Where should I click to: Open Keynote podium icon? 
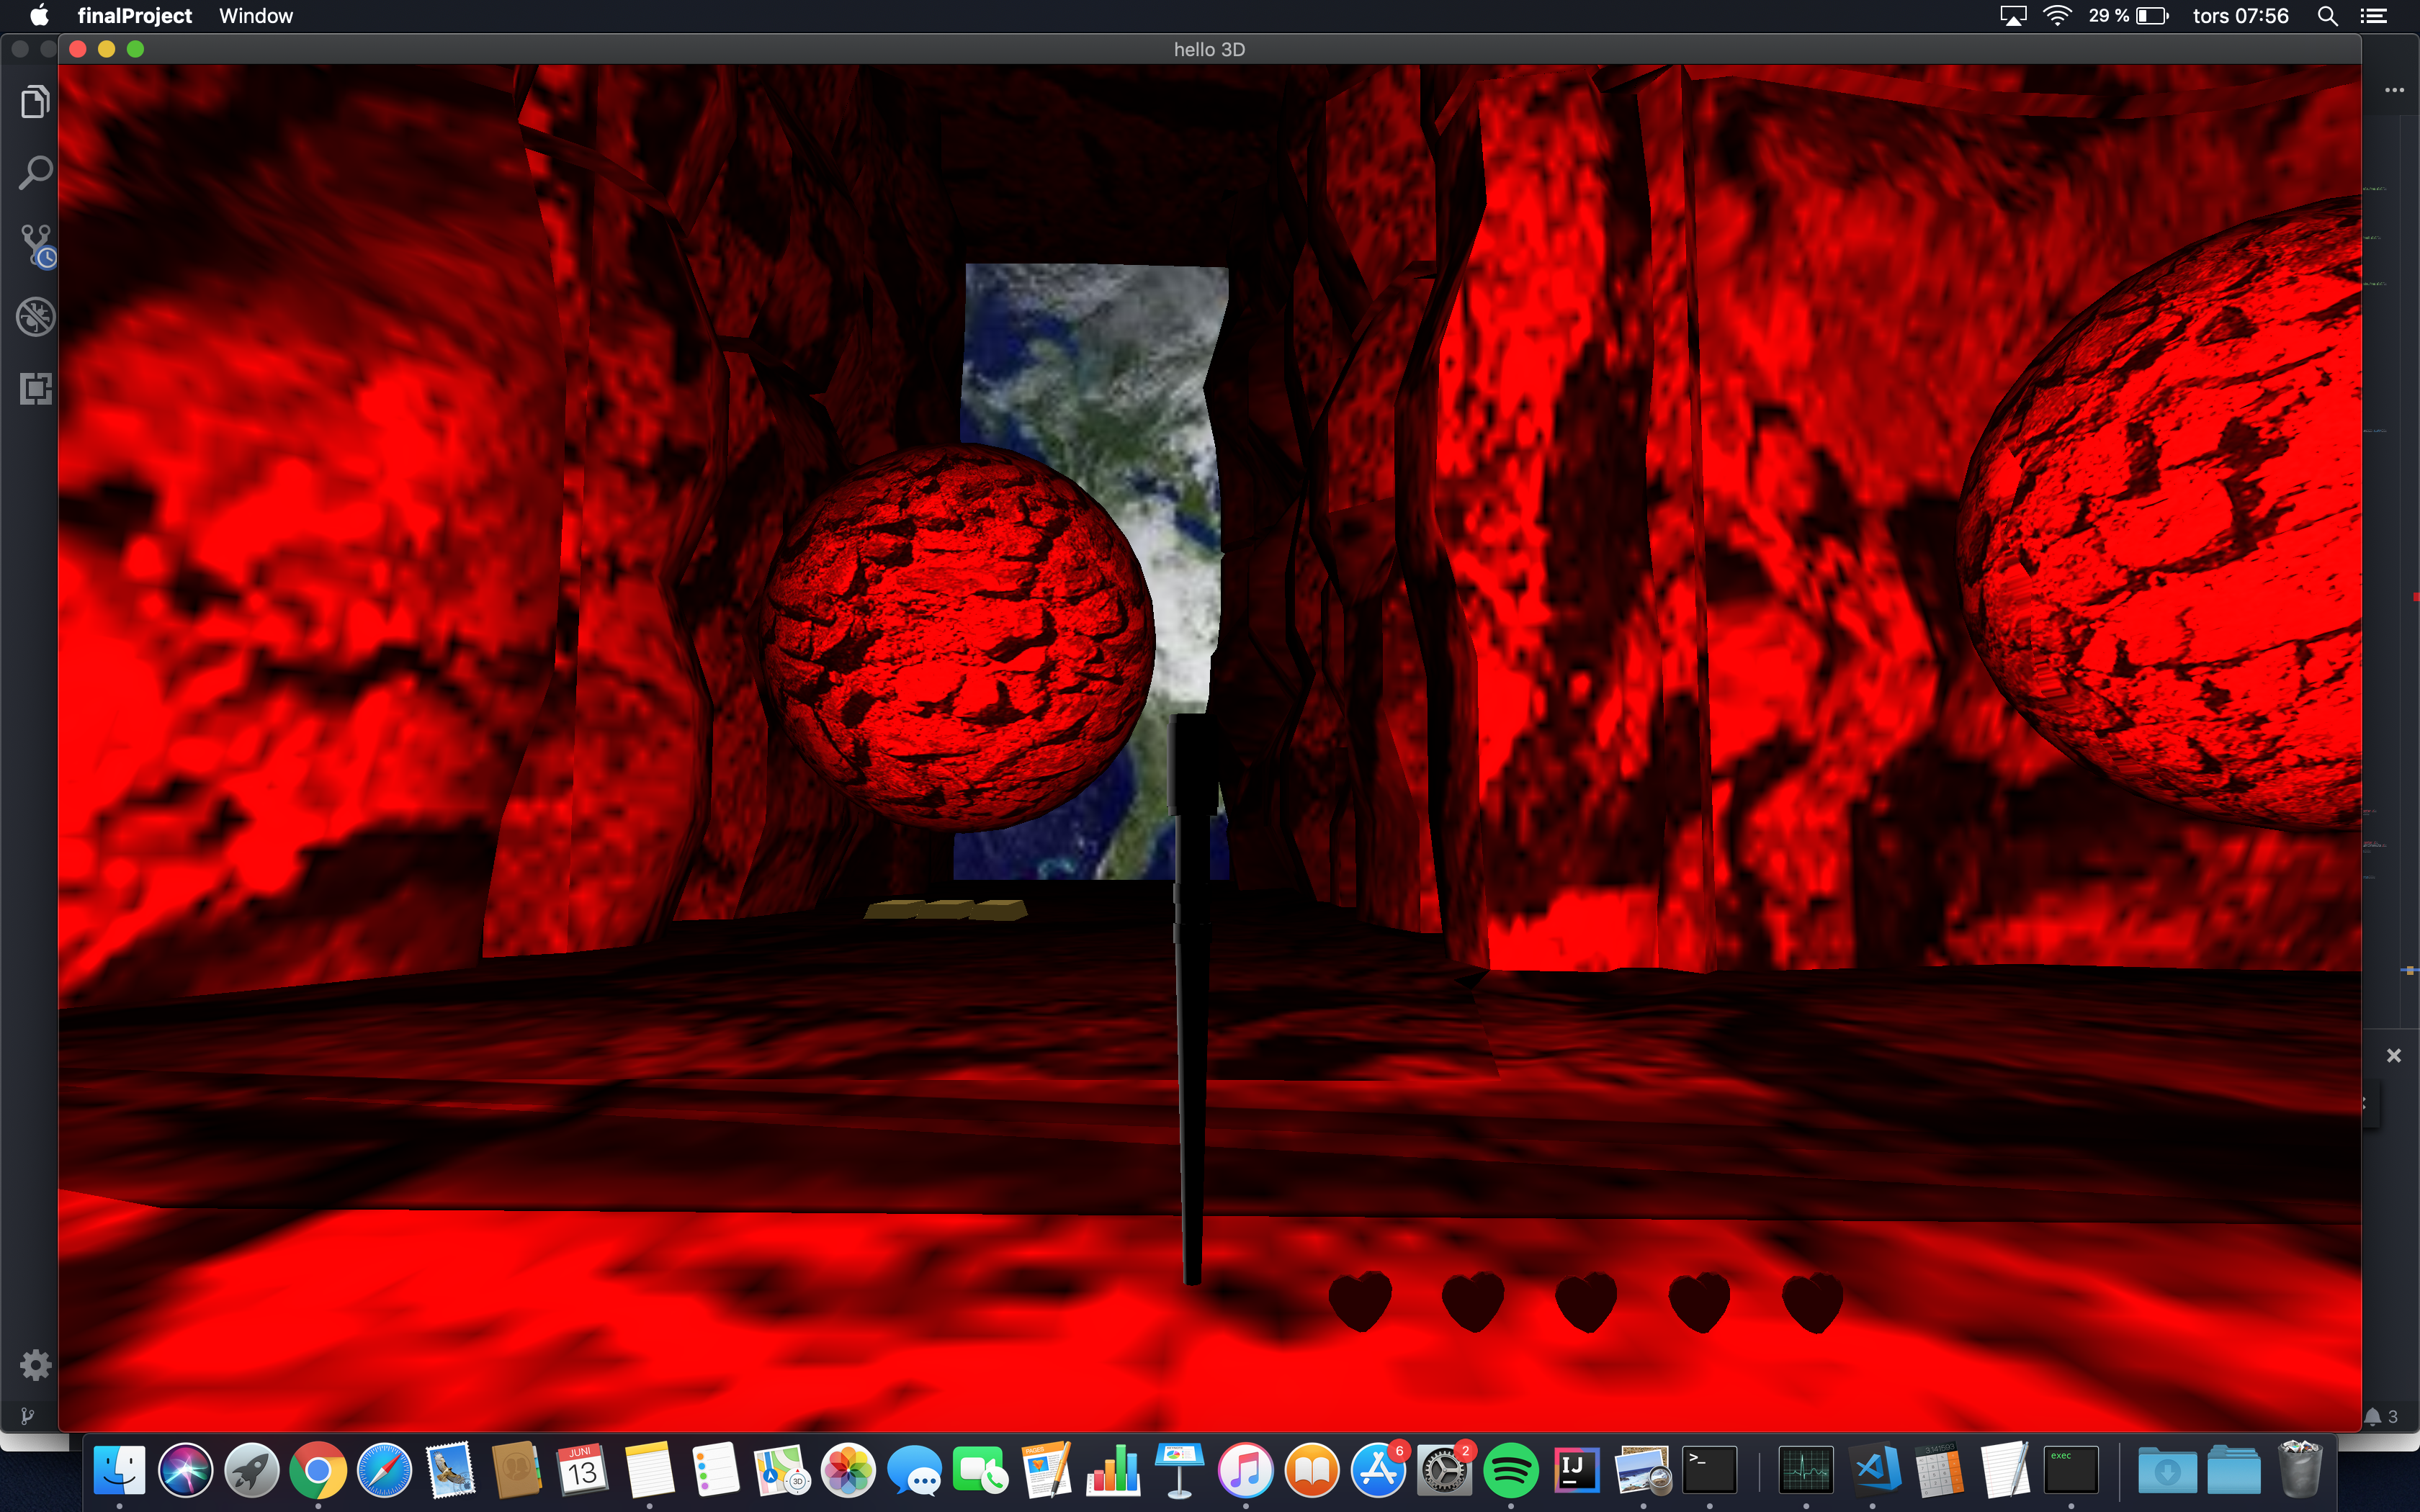1179,1470
